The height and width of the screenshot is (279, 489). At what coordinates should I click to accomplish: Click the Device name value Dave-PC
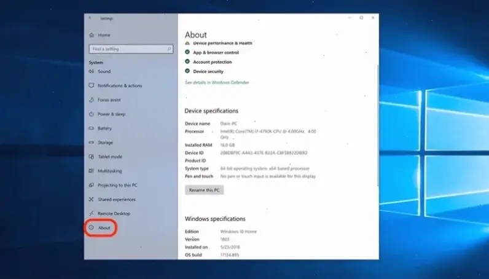pyautogui.click(x=229, y=124)
